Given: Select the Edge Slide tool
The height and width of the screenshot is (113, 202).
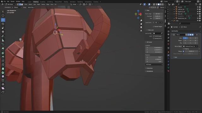Looking at the screenshot, I should (x=3, y=80).
